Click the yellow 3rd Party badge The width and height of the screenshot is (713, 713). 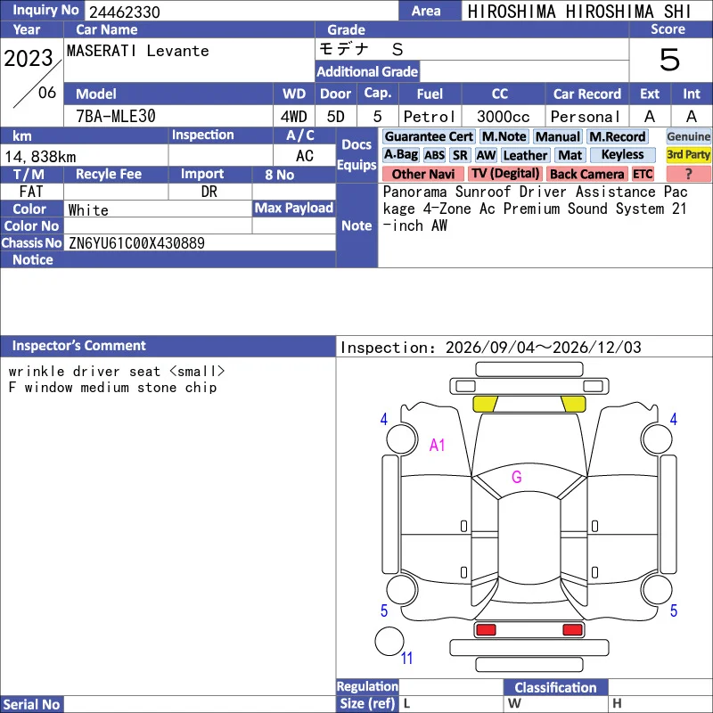688,154
